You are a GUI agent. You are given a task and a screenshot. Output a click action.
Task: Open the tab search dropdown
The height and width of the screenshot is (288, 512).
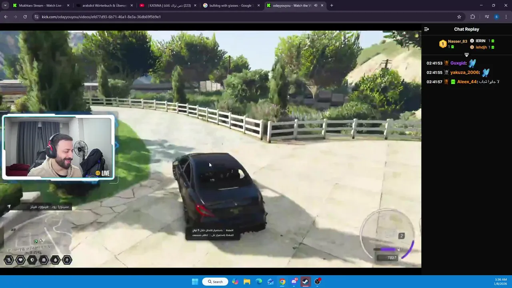pos(5,6)
